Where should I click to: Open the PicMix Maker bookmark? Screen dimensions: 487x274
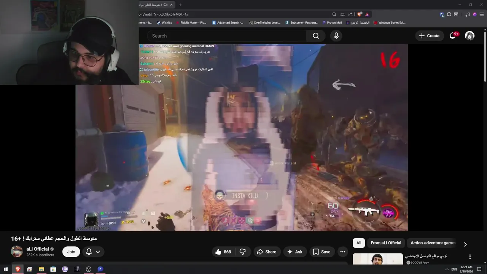click(191, 22)
